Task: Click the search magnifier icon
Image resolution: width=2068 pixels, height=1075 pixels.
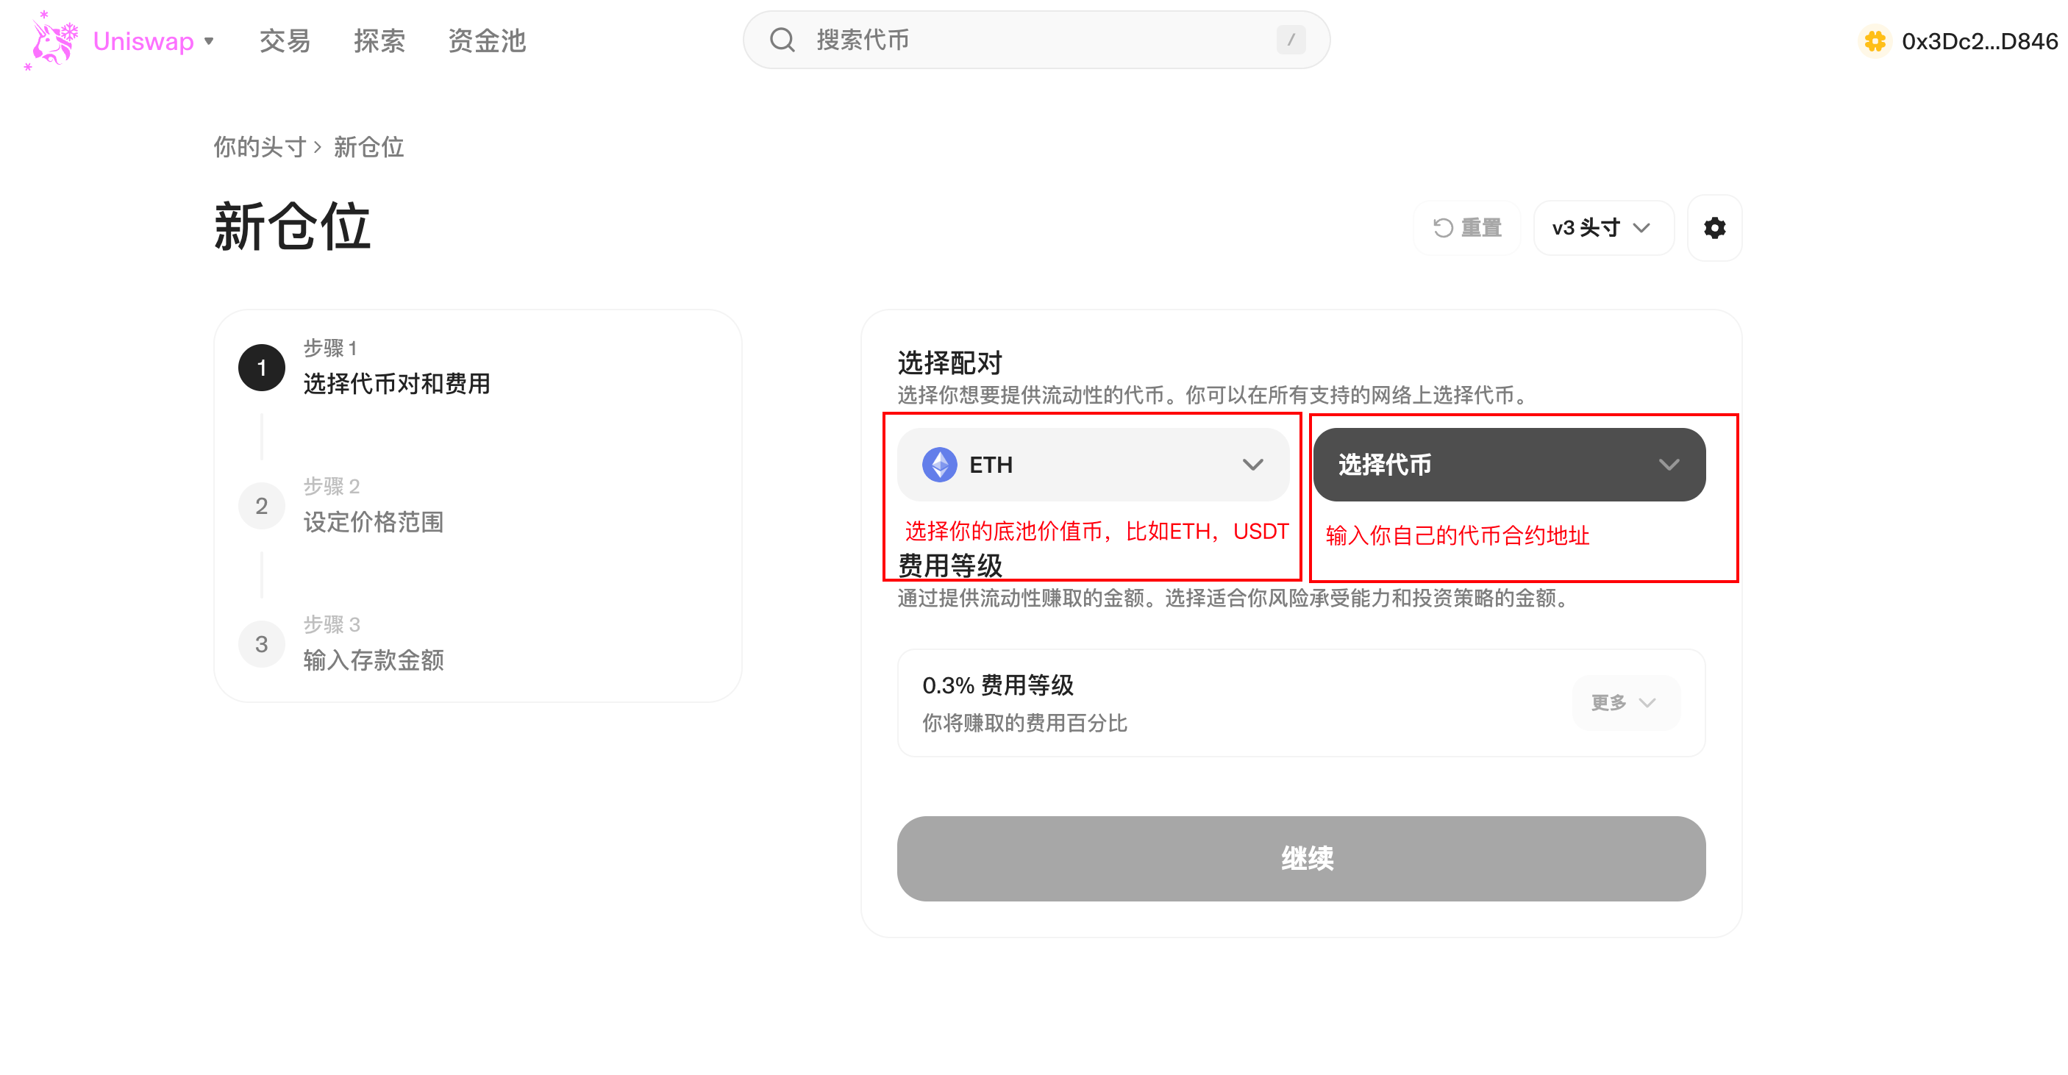Action: [782, 40]
